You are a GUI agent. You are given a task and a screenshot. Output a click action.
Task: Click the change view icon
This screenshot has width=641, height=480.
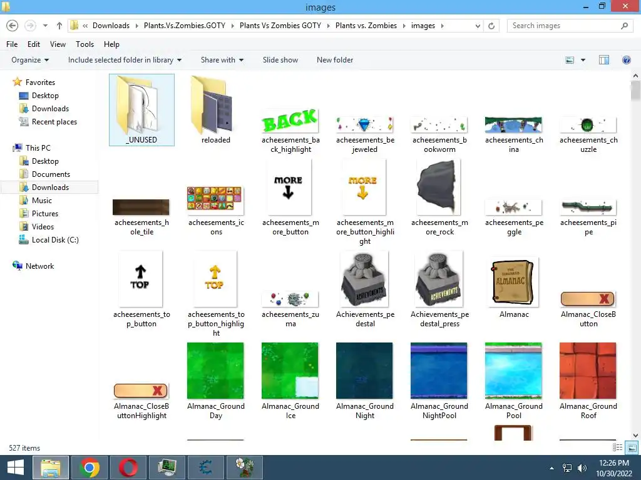point(570,60)
